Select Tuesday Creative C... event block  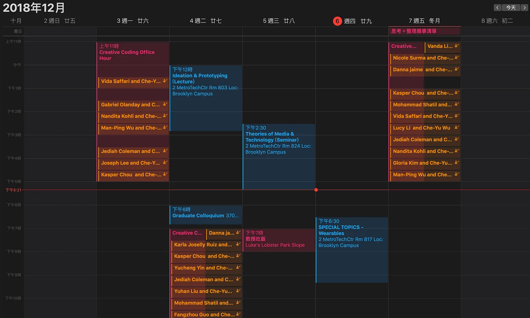187,234
